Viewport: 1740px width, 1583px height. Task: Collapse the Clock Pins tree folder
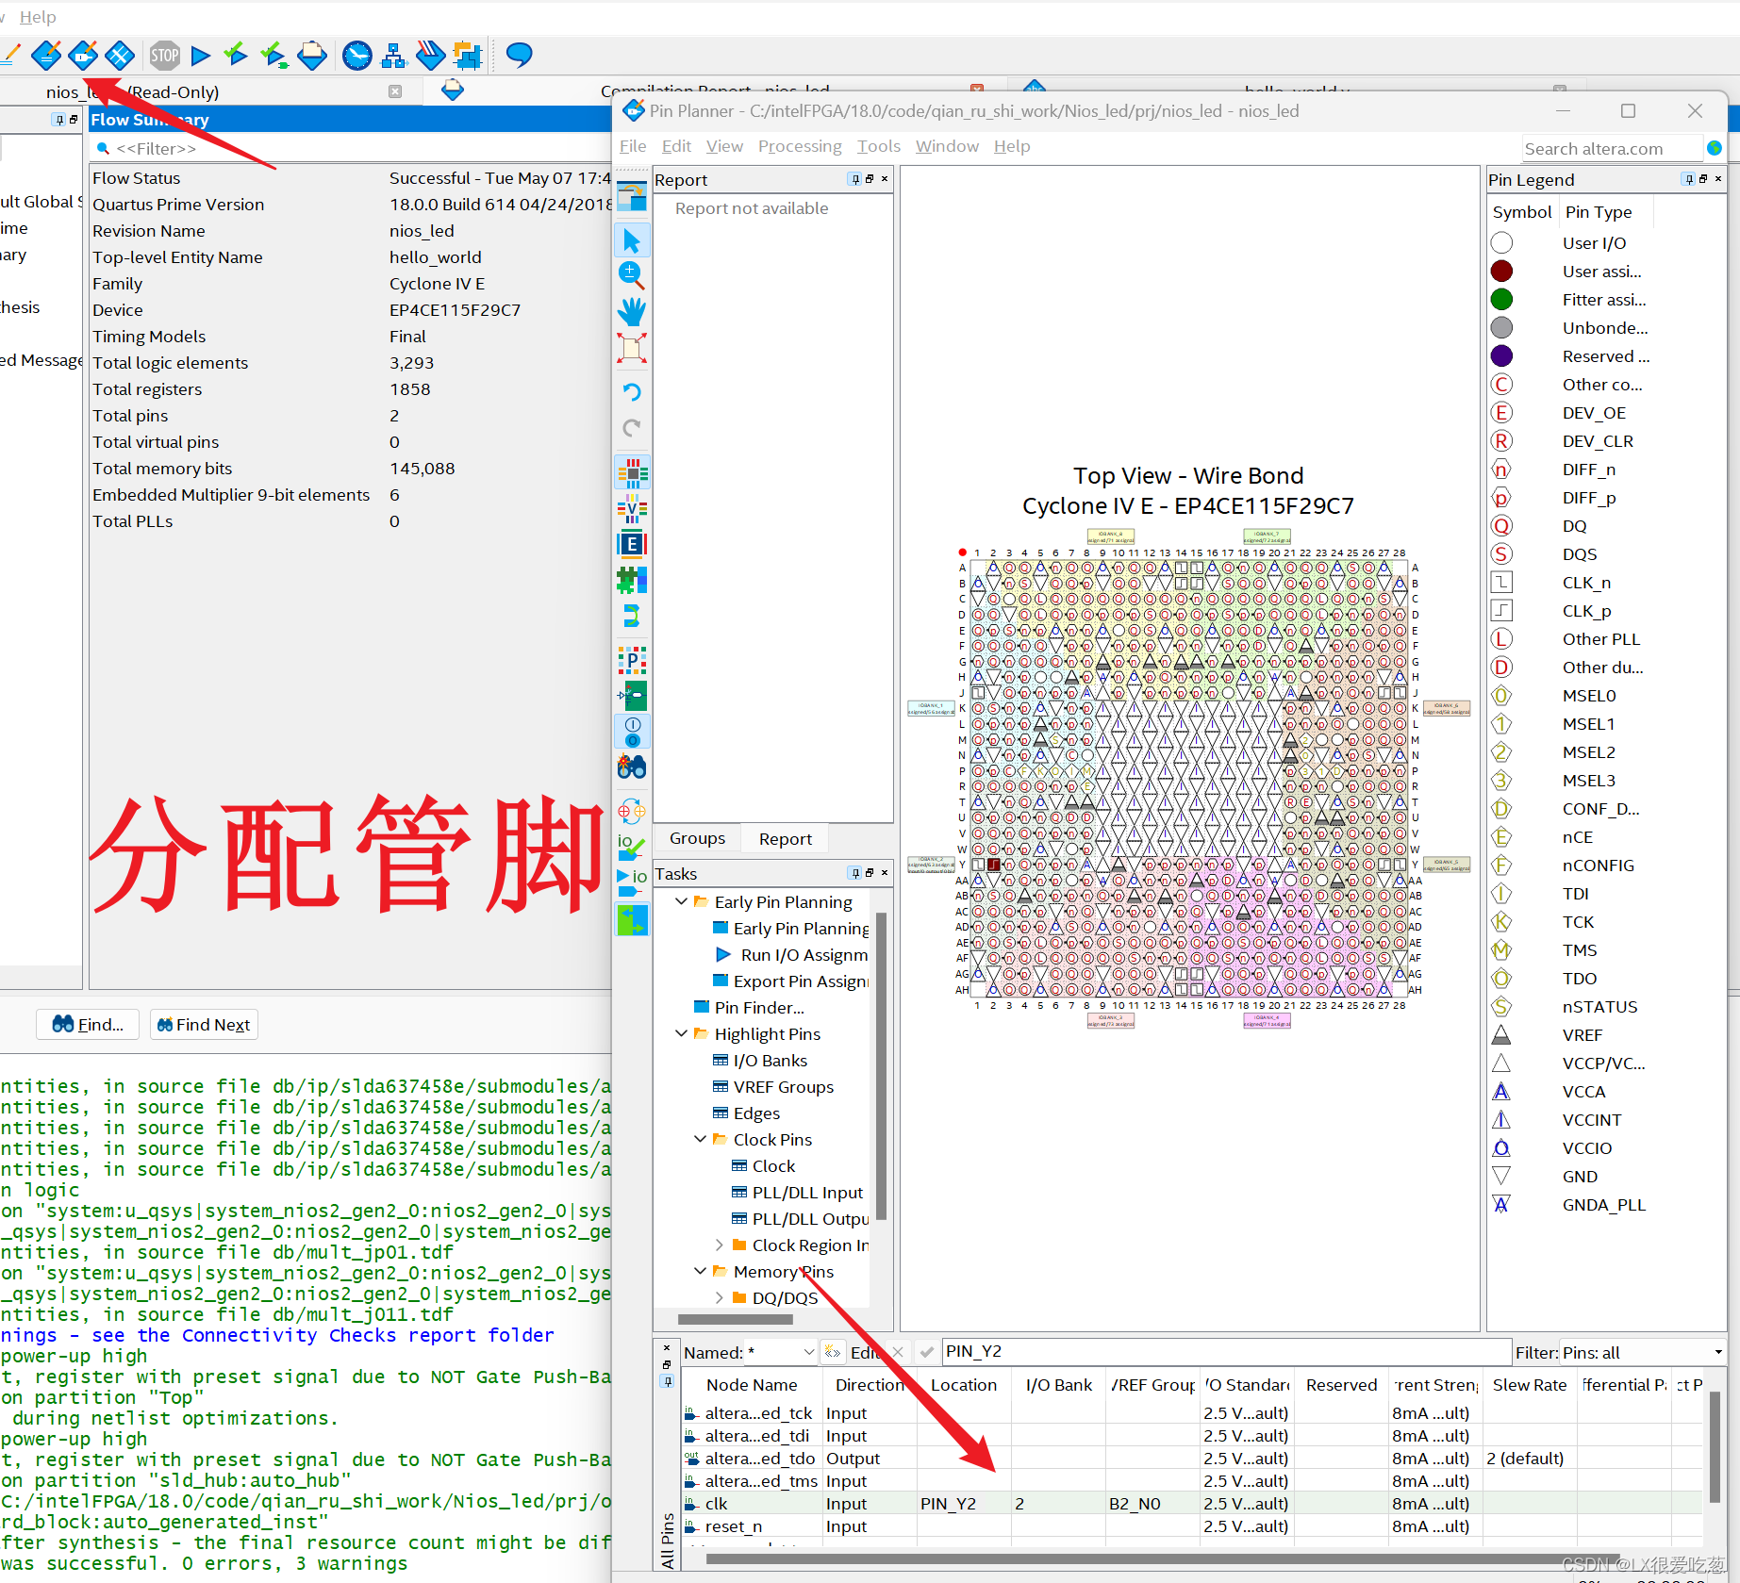click(x=700, y=1139)
